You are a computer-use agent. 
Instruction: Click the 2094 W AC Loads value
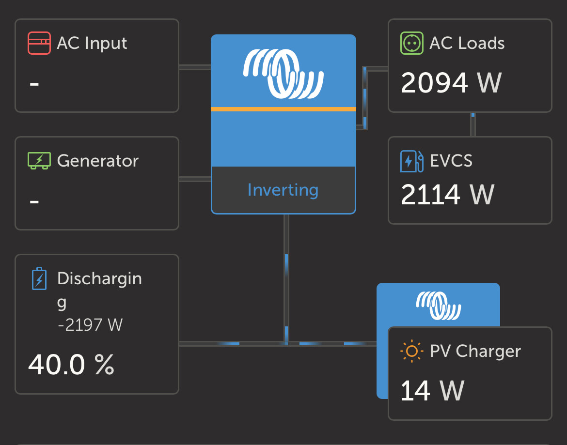tap(451, 83)
